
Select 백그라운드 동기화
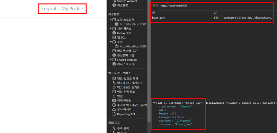(x=128, y=87)
